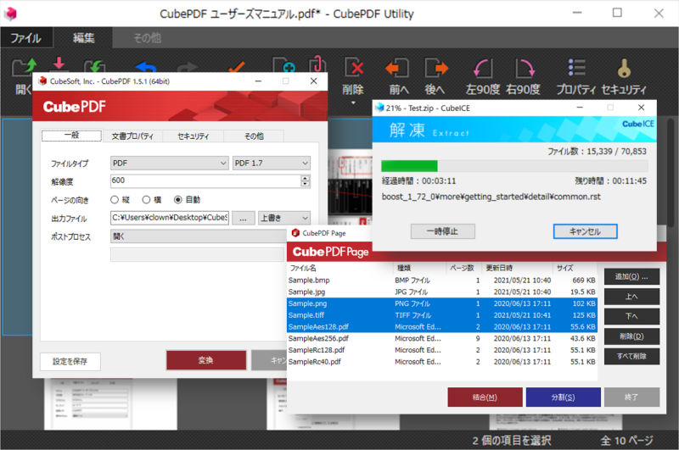Click the blue undo arrow toolbar icon

click(x=145, y=67)
